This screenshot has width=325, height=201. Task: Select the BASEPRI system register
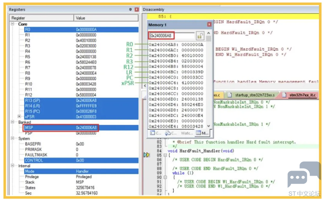(81, 144)
